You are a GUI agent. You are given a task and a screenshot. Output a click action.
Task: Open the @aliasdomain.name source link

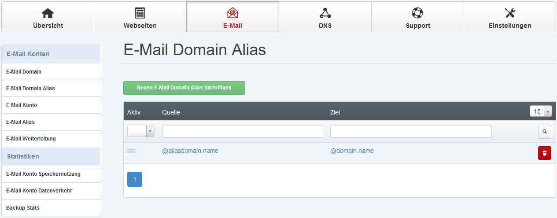pos(190,151)
